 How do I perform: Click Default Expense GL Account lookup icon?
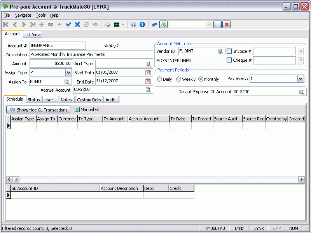click(302, 92)
